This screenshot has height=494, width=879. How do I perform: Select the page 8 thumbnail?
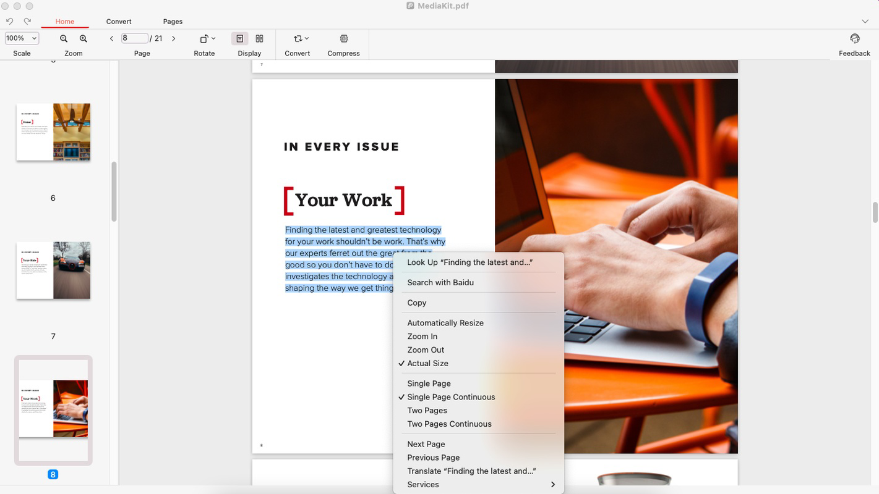coord(53,408)
